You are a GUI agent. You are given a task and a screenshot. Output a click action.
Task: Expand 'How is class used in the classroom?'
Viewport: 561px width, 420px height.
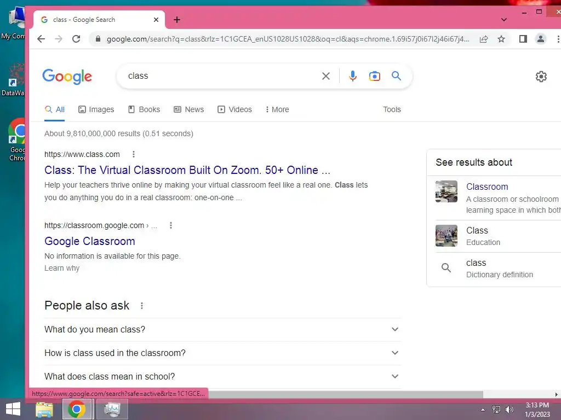coord(222,353)
